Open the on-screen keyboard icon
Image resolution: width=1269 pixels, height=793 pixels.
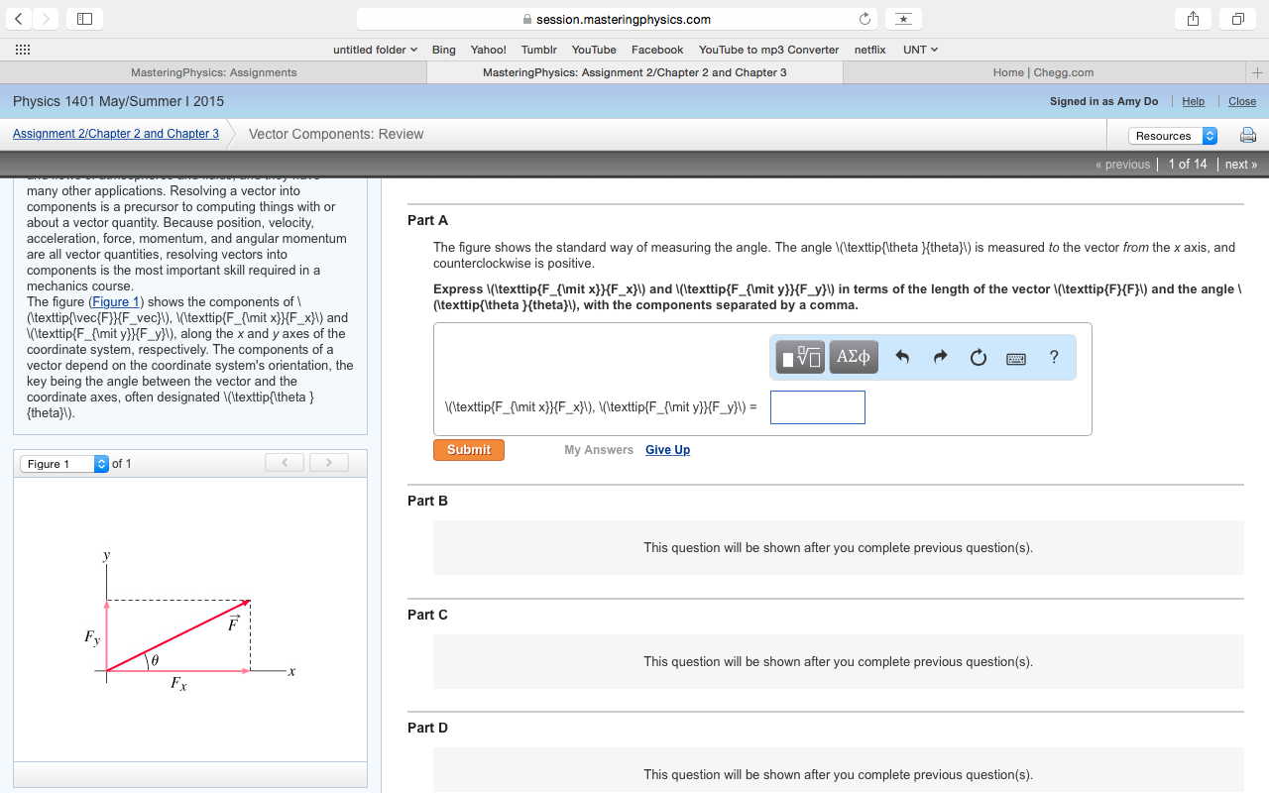(x=1015, y=358)
